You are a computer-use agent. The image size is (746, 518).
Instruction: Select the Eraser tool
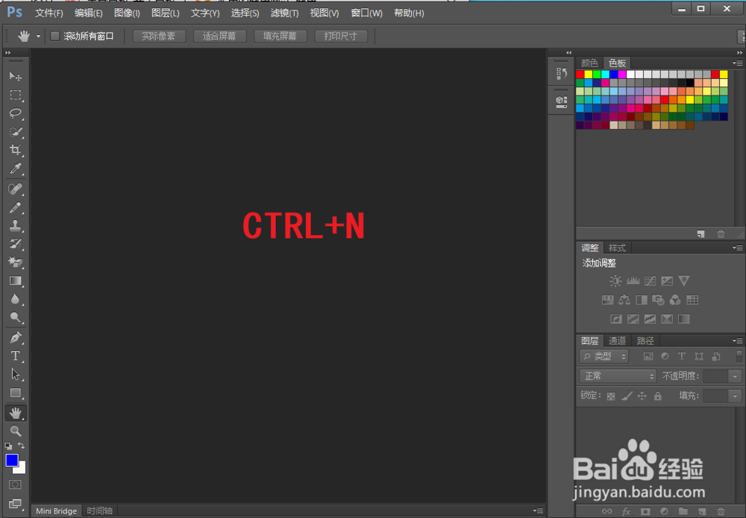tap(15, 262)
